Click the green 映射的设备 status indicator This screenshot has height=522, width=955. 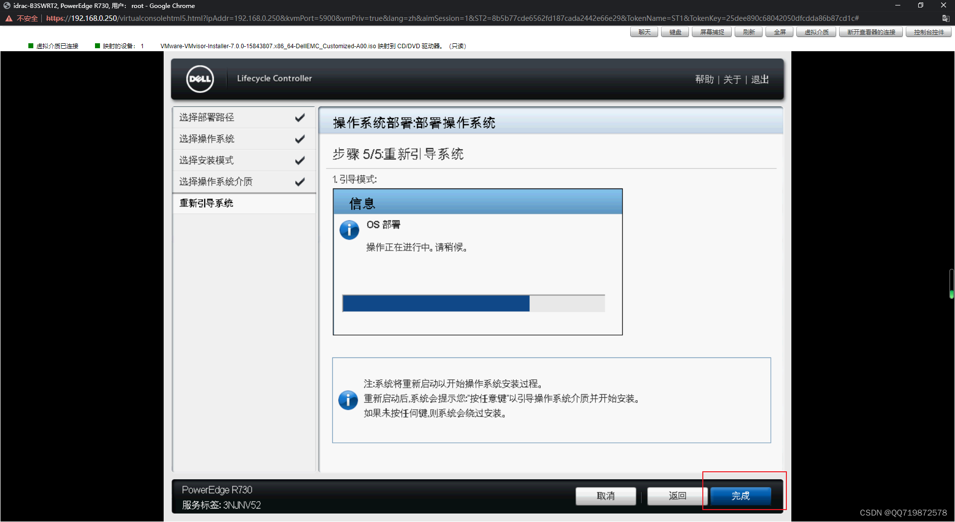[97, 46]
